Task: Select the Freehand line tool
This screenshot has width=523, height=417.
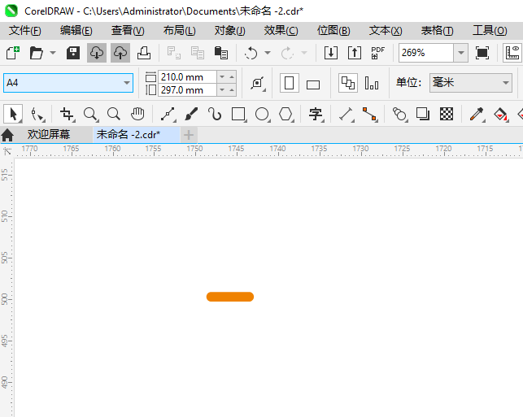Action: tap(168, 115)
